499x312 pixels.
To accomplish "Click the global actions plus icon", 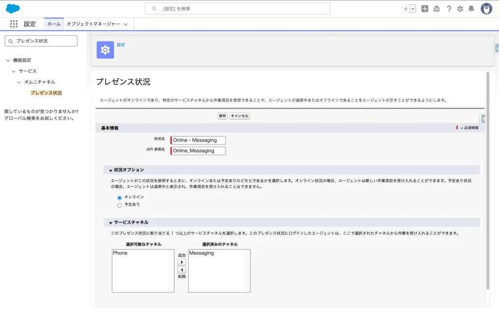I will click(x=425, y=9).
